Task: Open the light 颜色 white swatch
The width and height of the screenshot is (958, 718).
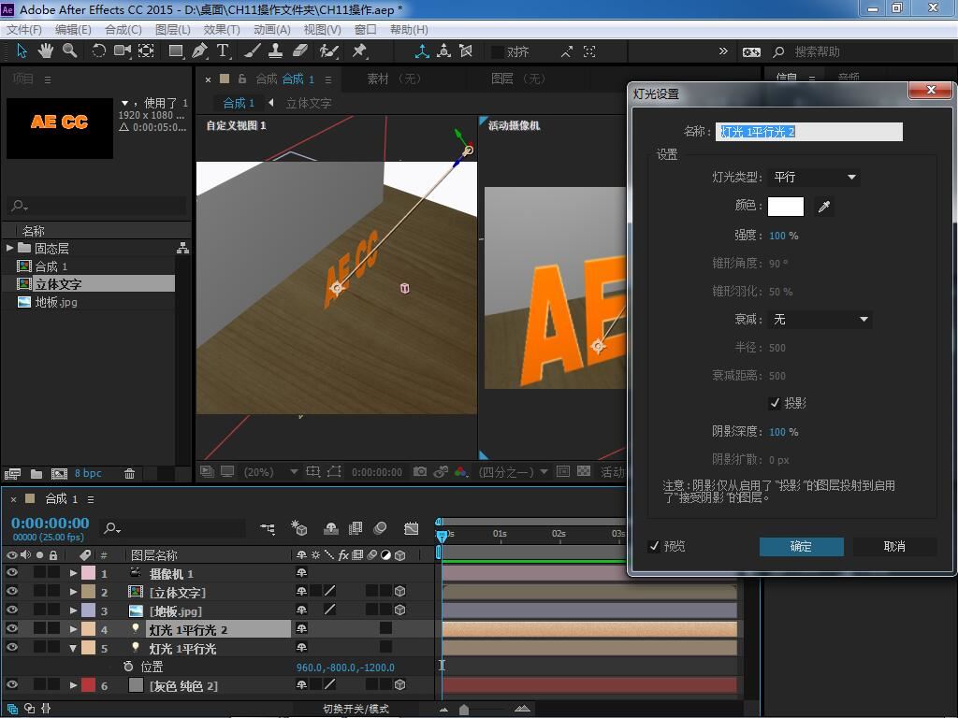Action: click(x=785, y=207)
